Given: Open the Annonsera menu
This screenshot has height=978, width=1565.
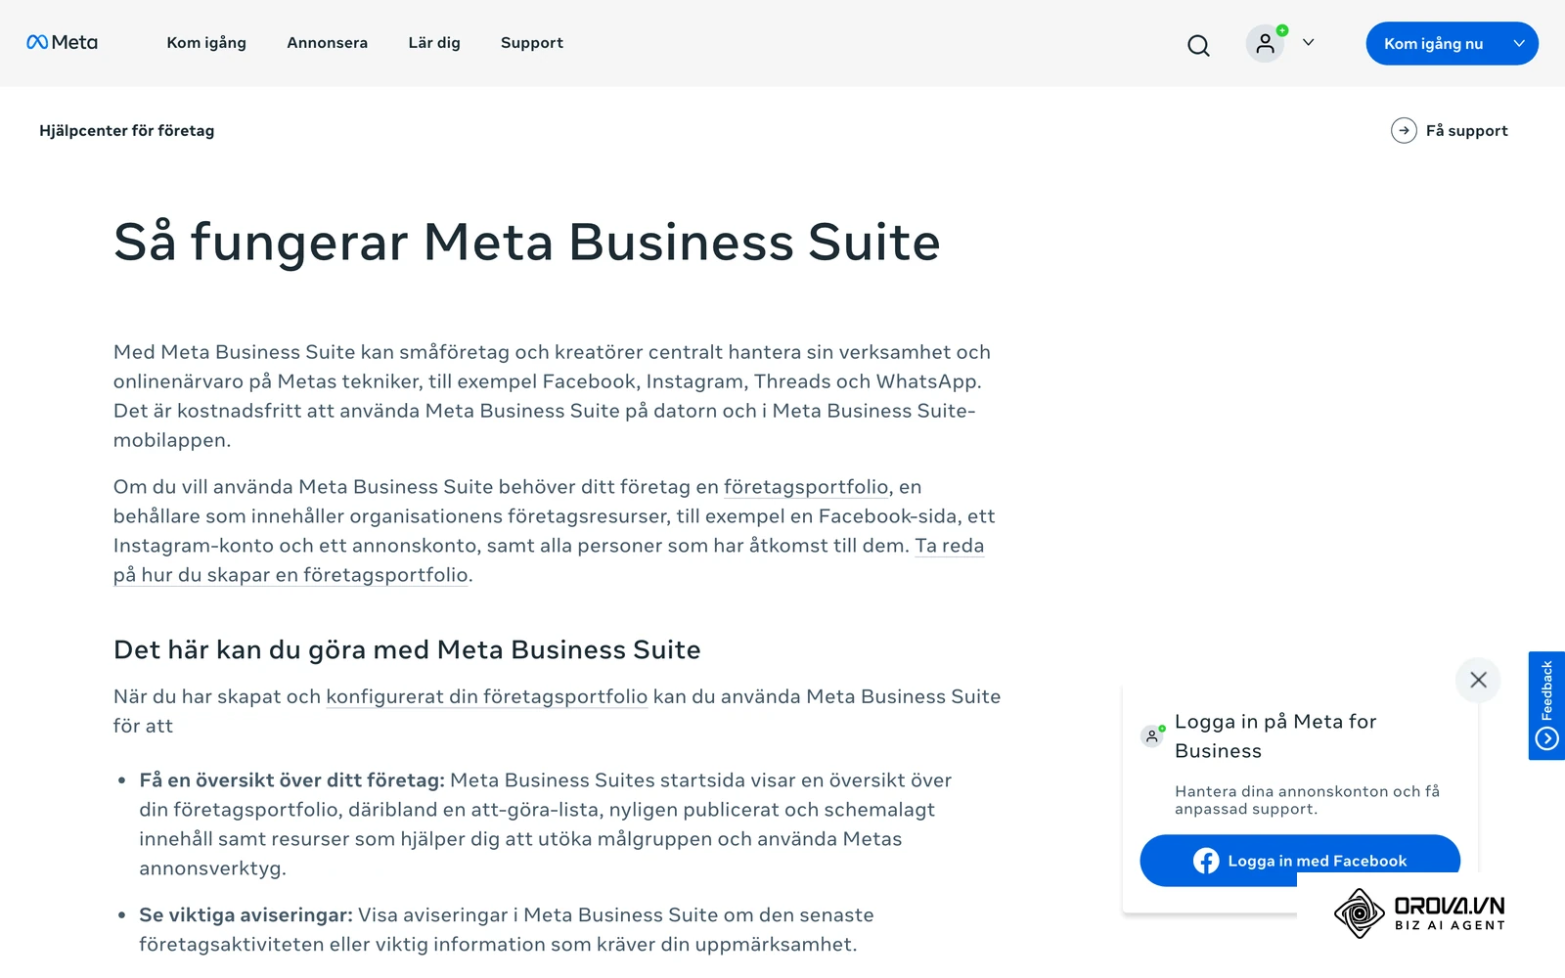Looking at the screenshot, I should click(327, 43).
